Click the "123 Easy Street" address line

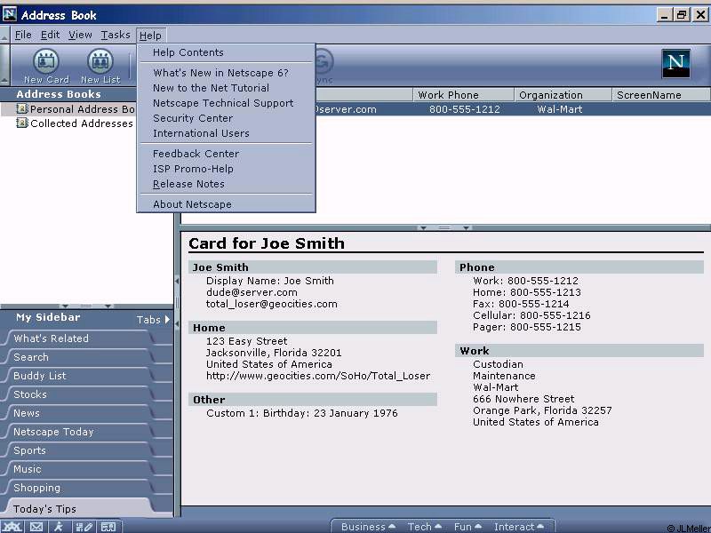tap(247, 341)
